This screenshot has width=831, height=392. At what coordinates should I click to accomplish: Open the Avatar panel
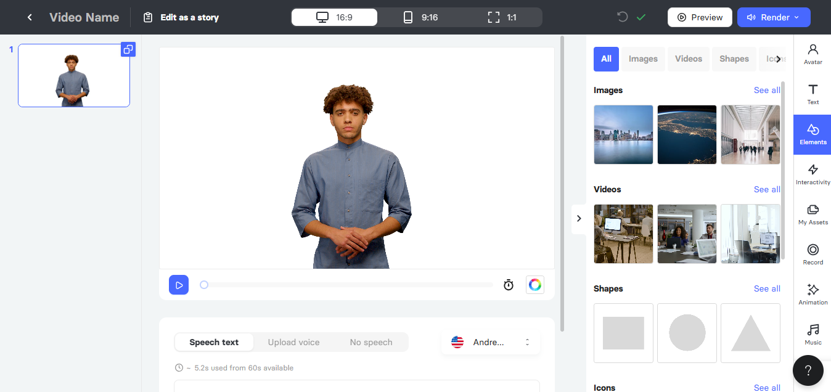coord(813,54)
